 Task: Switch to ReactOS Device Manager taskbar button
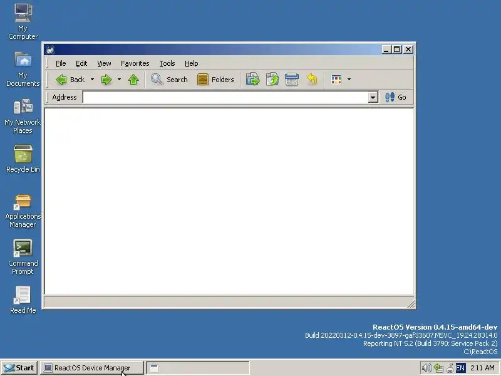coord(91,368)
